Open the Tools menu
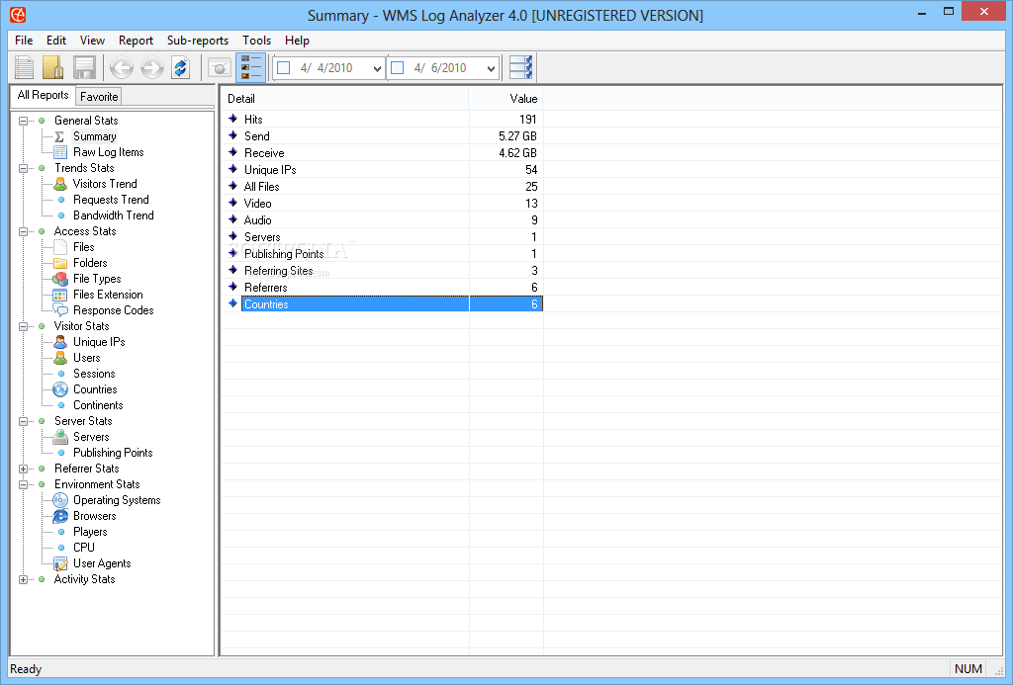The height and width of the screenshot is (685, 1013). (x=256, y=40)
